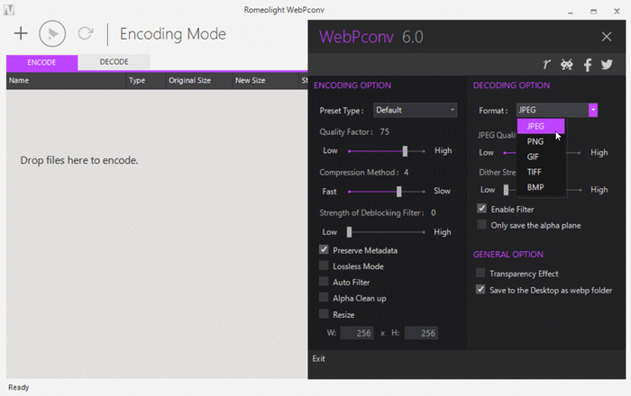Enable the Resize checkbox
Screen dimensions: 631x396
324,314
